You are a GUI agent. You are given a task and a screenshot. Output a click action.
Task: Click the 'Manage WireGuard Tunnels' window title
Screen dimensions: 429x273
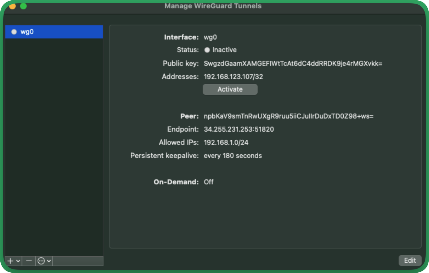[213, 6]
